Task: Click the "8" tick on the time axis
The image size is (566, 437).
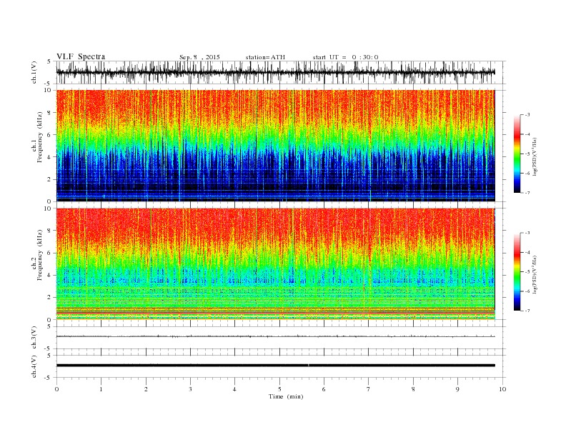Action: pos(413,389)
